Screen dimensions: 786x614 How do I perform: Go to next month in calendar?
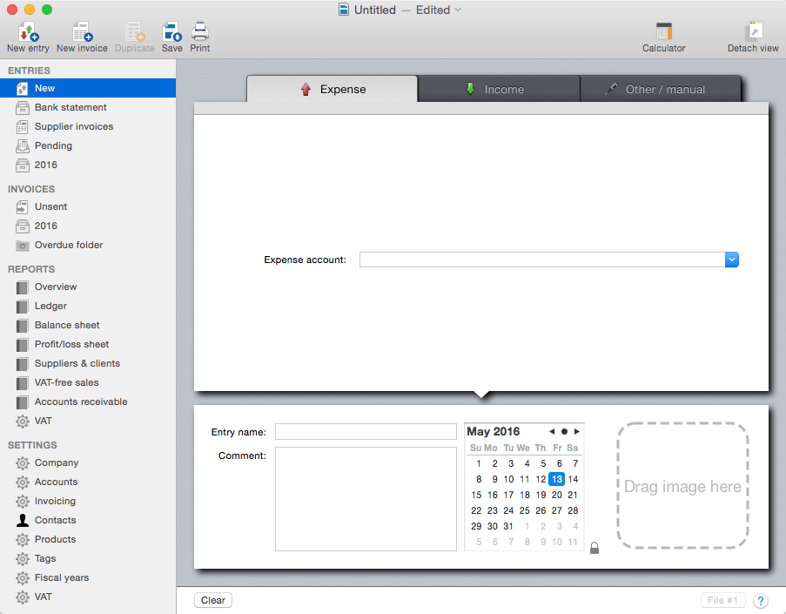(x=577, y=431)
